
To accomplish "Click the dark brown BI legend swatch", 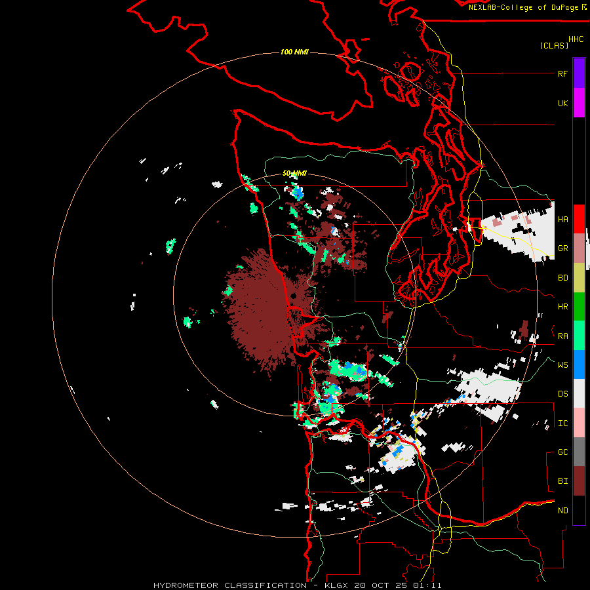I will [x=579, y=481].
